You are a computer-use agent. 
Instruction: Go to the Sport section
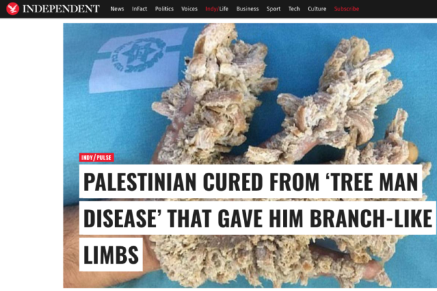[273, 9]
